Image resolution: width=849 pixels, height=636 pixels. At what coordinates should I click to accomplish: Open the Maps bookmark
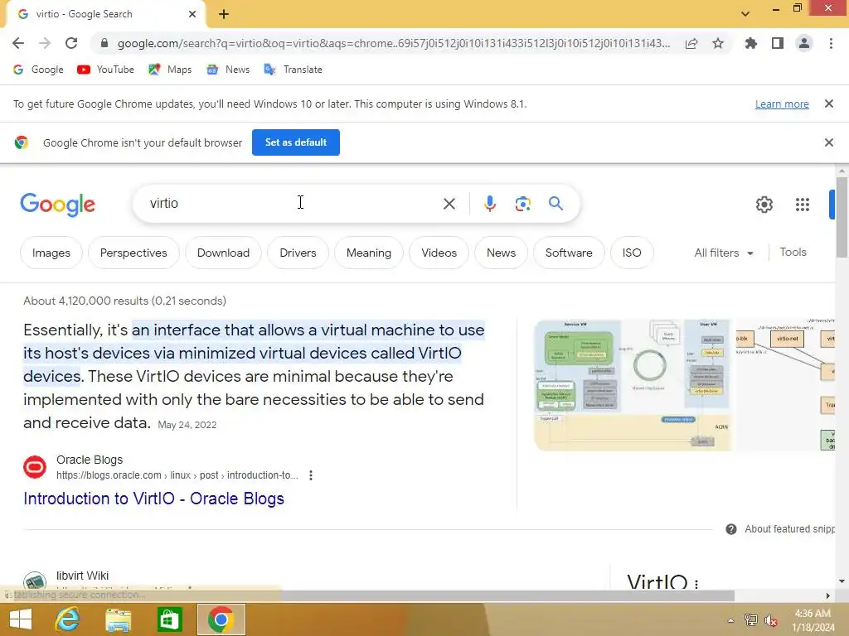pyautogui.click(x=170, y=70)
